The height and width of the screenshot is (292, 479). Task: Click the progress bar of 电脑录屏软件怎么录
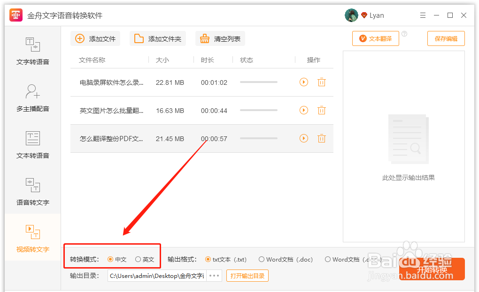coord(258,82)
